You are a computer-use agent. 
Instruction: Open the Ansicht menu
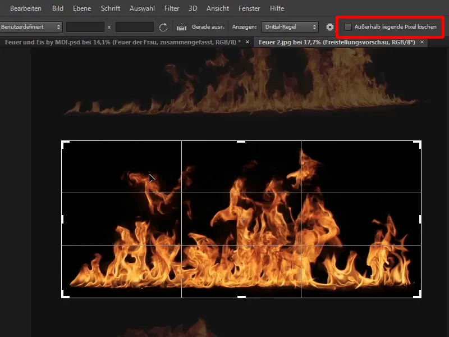218,8
